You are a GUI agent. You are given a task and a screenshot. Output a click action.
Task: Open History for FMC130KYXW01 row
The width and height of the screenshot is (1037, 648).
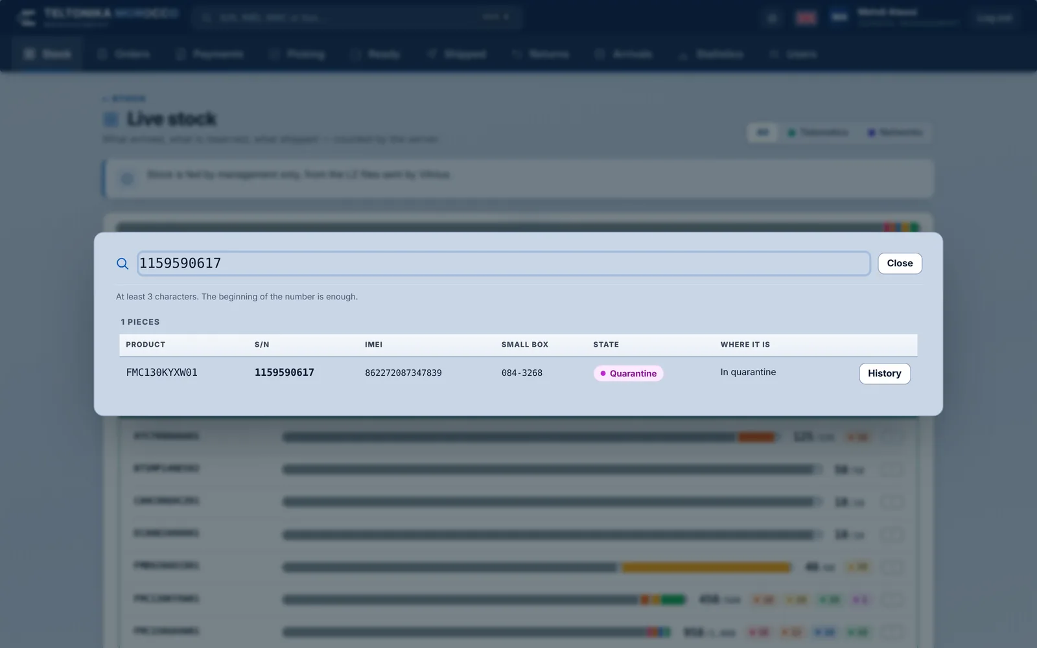[x=885, y=373]
